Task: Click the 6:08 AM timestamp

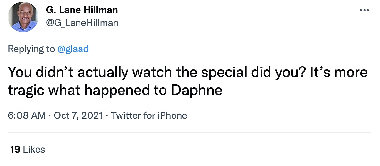Action: pyautogui.click(x=27, y=115)
